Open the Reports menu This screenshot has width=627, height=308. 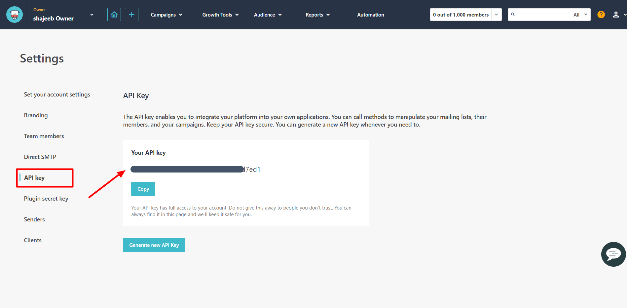tap(317, 15)
